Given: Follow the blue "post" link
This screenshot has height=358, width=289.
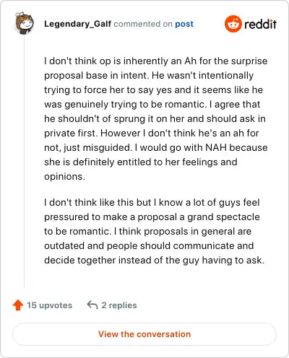Looking at the screenshot, I should [184, 24].
